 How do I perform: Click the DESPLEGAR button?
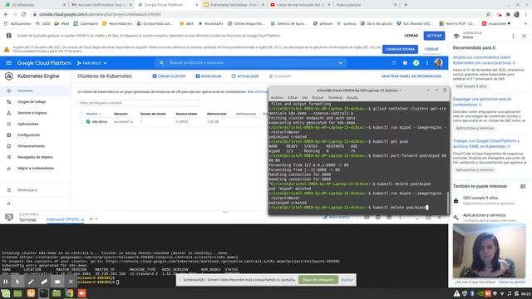click(x=209, y=76)
